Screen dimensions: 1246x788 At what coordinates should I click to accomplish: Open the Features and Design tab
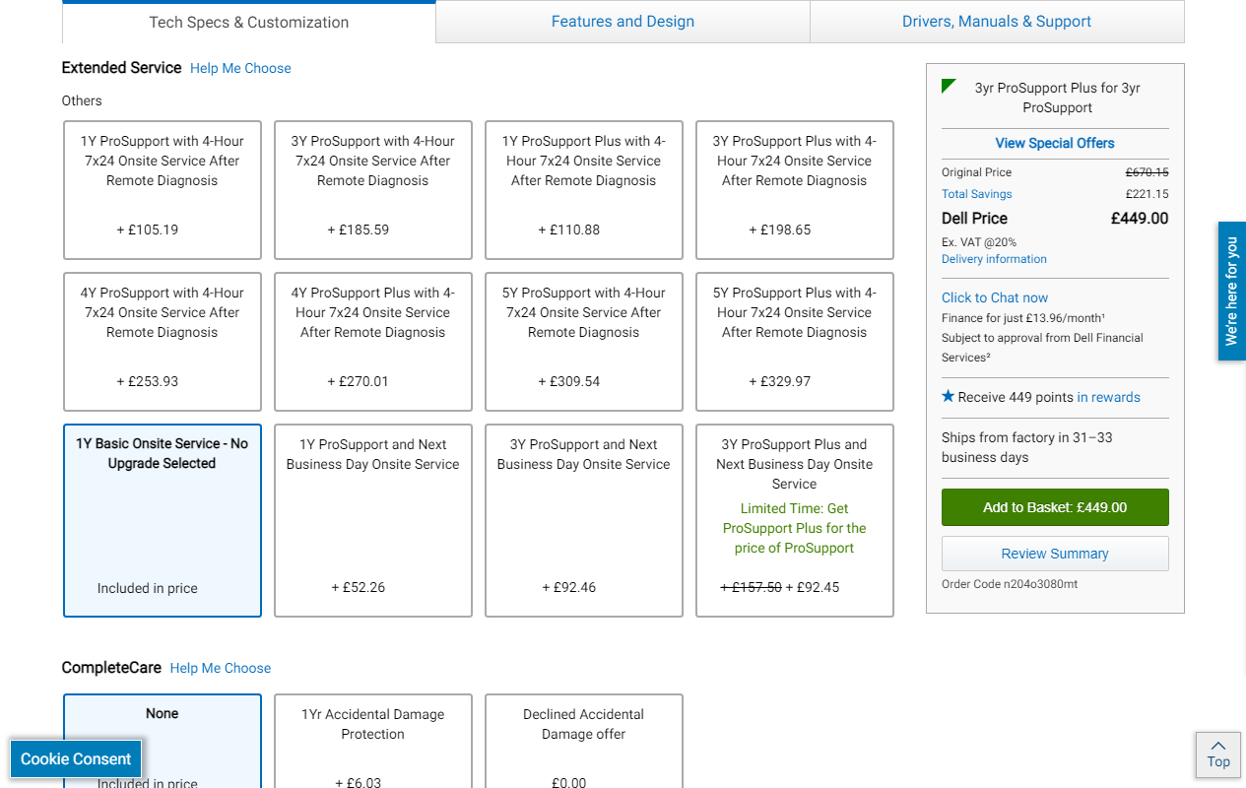[623, 22]
